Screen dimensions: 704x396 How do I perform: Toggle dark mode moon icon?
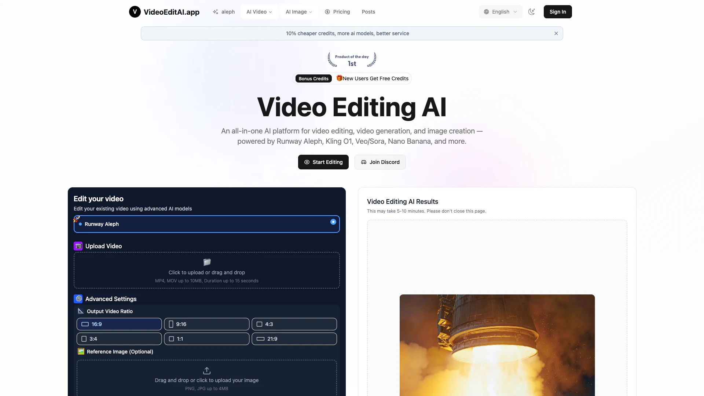pyautogui.click(x=531, y=12)
